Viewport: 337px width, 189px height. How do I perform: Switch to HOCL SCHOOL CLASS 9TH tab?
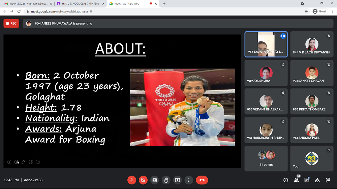[79, 4]
